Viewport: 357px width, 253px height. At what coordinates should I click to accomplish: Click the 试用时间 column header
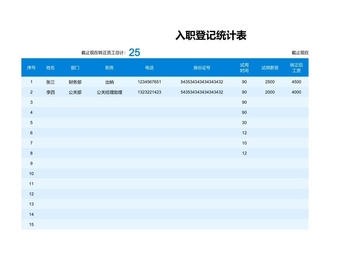click(244, 68)
